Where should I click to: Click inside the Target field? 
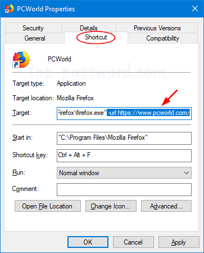coord(124,113)
